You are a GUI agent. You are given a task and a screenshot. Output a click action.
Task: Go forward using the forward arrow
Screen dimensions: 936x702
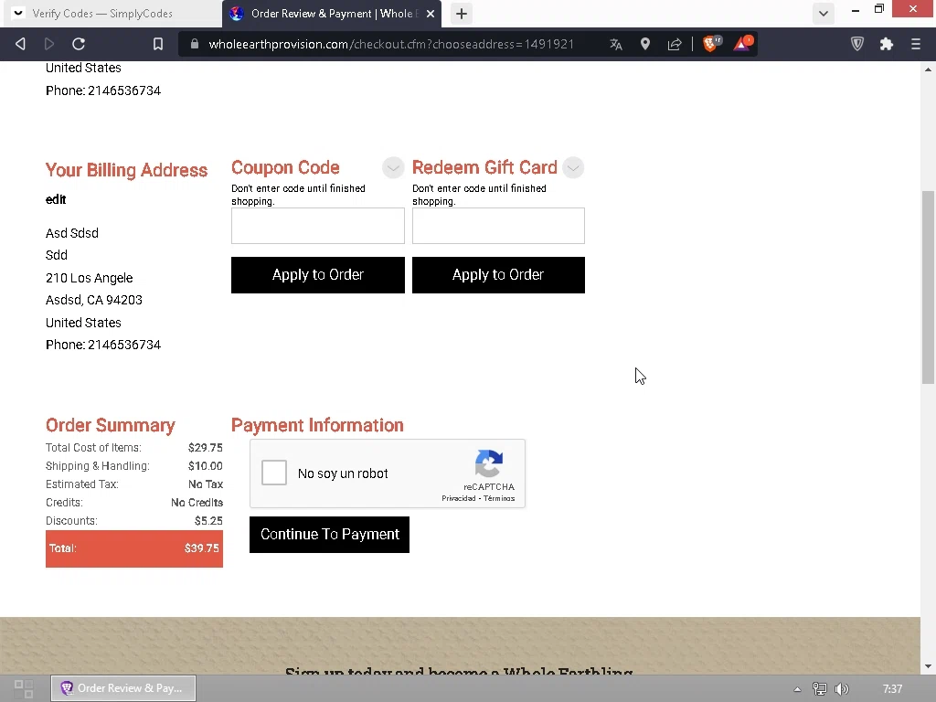pos(49,44)
